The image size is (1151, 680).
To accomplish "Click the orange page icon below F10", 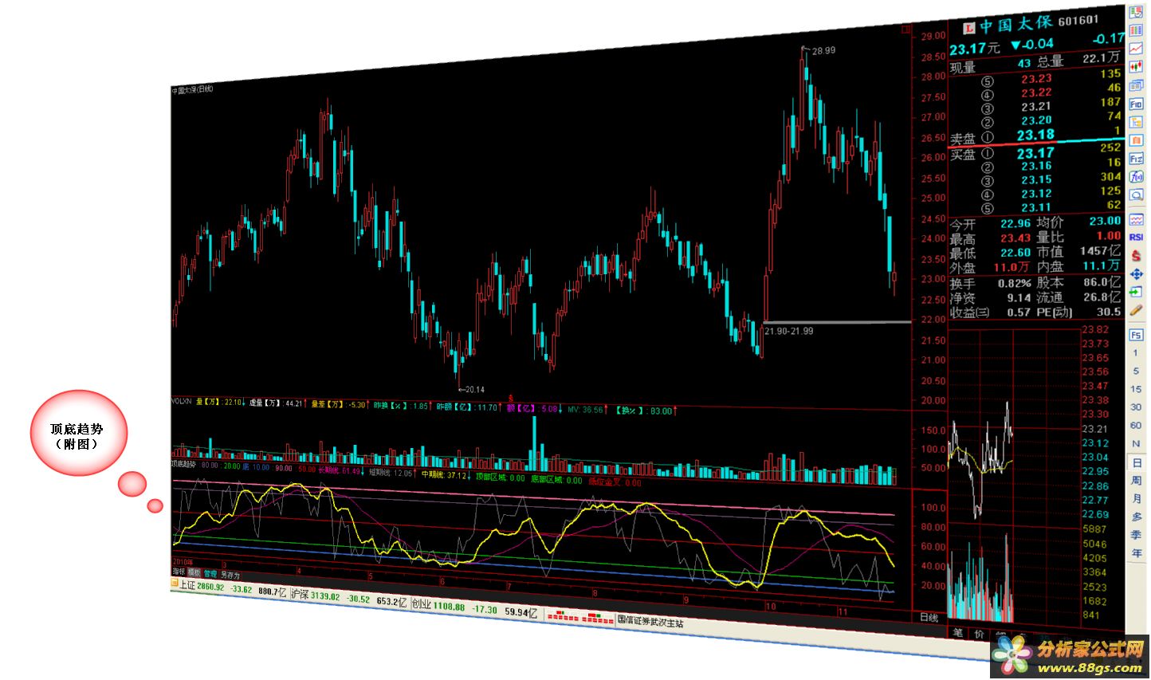I will (x=1136, y=122).
